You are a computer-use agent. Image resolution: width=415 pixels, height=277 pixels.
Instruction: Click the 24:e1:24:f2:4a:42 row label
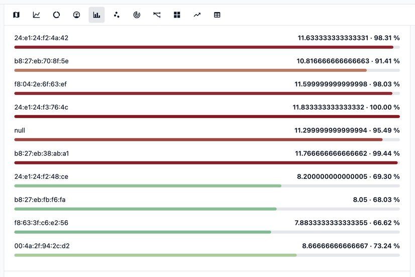(x=41, y=38)
